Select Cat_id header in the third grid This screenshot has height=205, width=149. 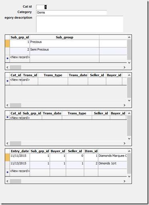click(16, 113)
